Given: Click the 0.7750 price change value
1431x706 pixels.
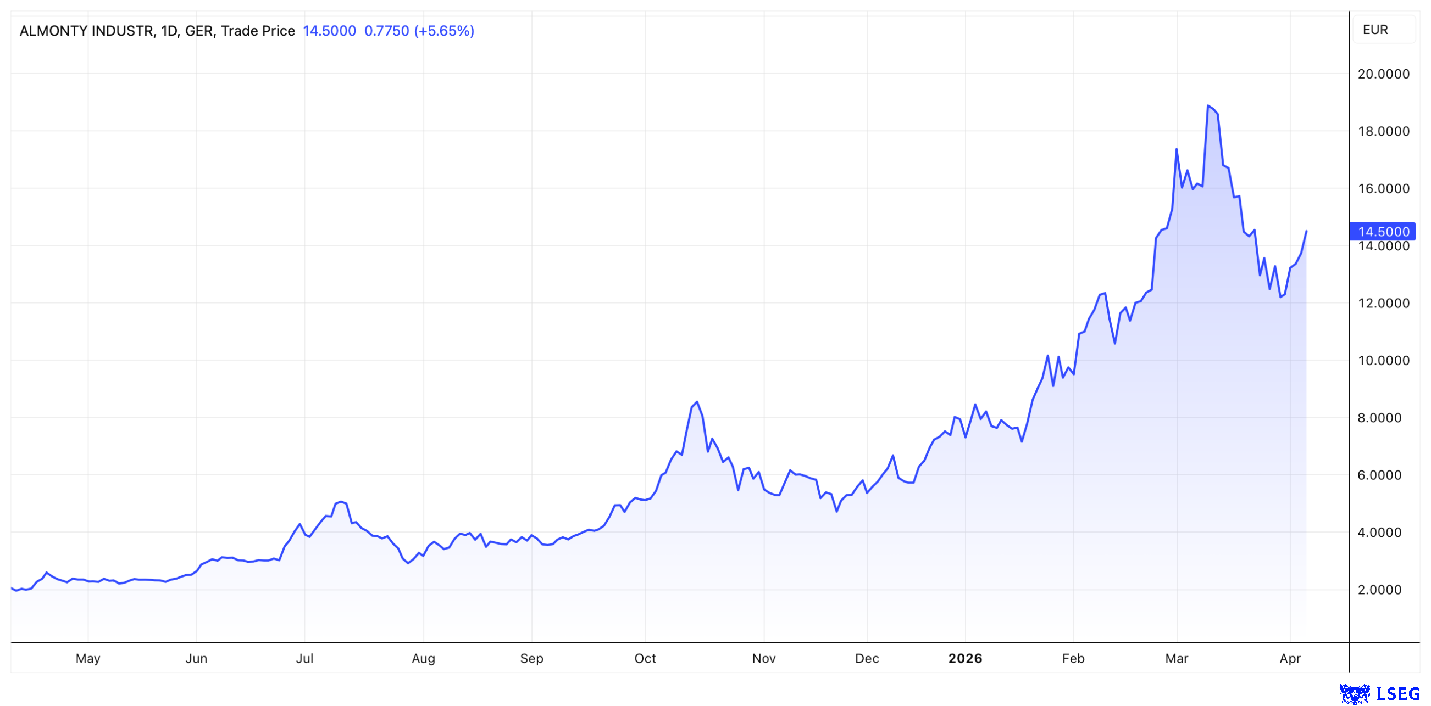Looking at the screenshot, I should [387, 31].
